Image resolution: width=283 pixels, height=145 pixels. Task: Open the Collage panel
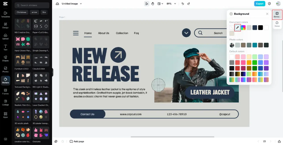point(5,103)
